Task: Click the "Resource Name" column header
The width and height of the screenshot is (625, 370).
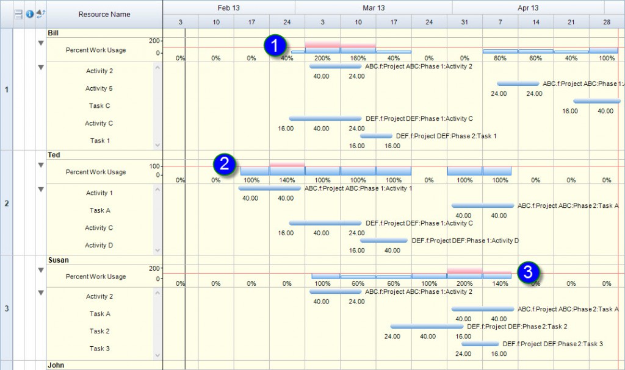Action: (x=104, y=14)
